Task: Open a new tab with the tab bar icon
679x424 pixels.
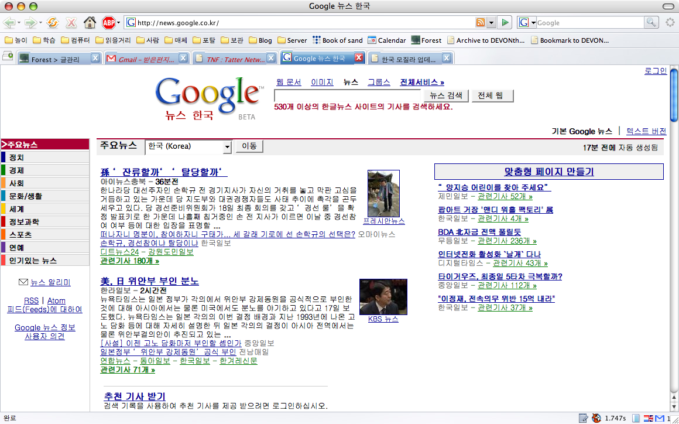Action: 8,56
